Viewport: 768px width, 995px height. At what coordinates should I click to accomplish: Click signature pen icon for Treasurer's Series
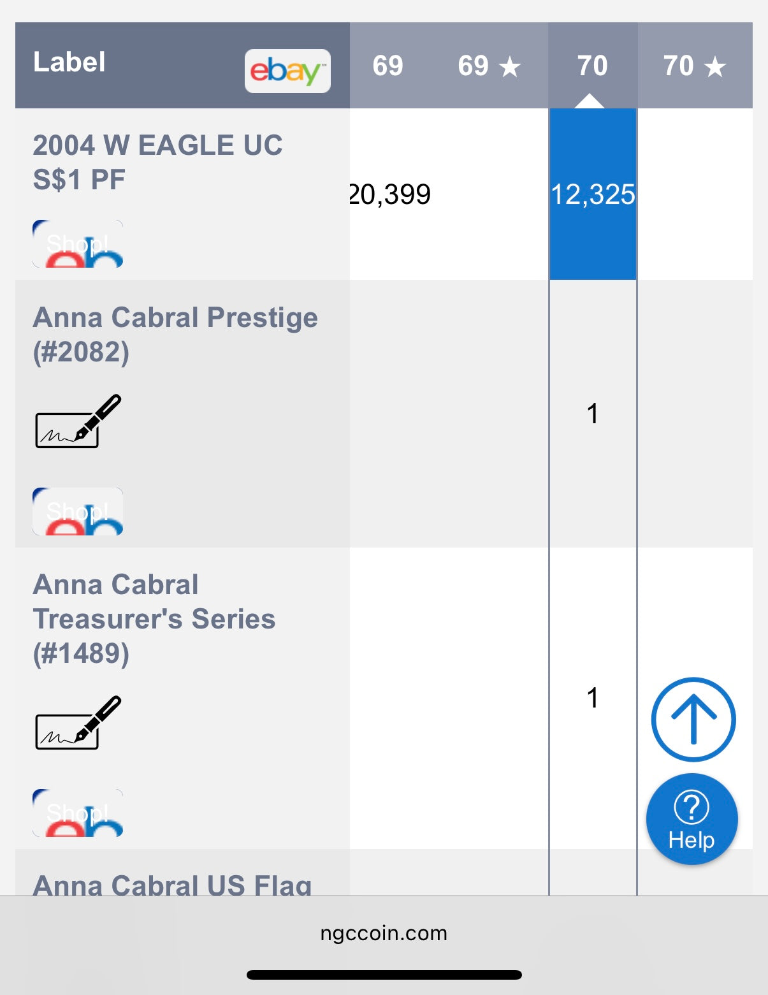[78, 723]
